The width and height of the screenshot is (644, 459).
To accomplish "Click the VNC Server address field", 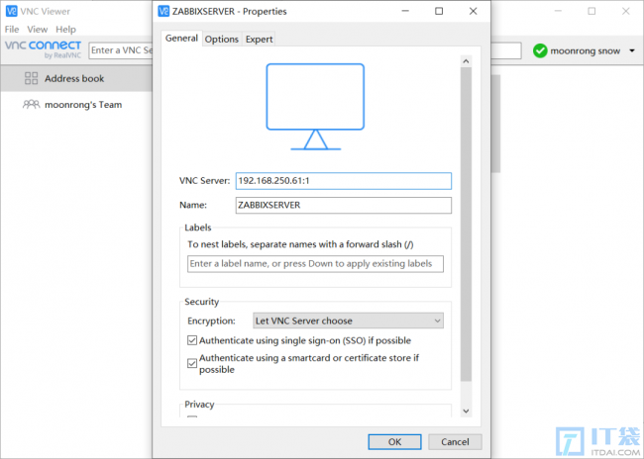I will (x=344, y=181).
